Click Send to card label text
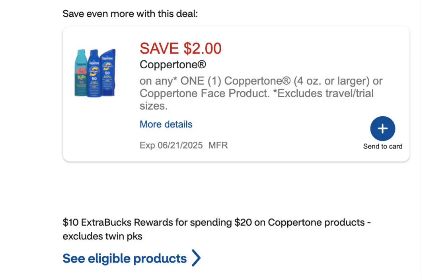The width and height of the screenshot is (421, 278). point(382,146)
